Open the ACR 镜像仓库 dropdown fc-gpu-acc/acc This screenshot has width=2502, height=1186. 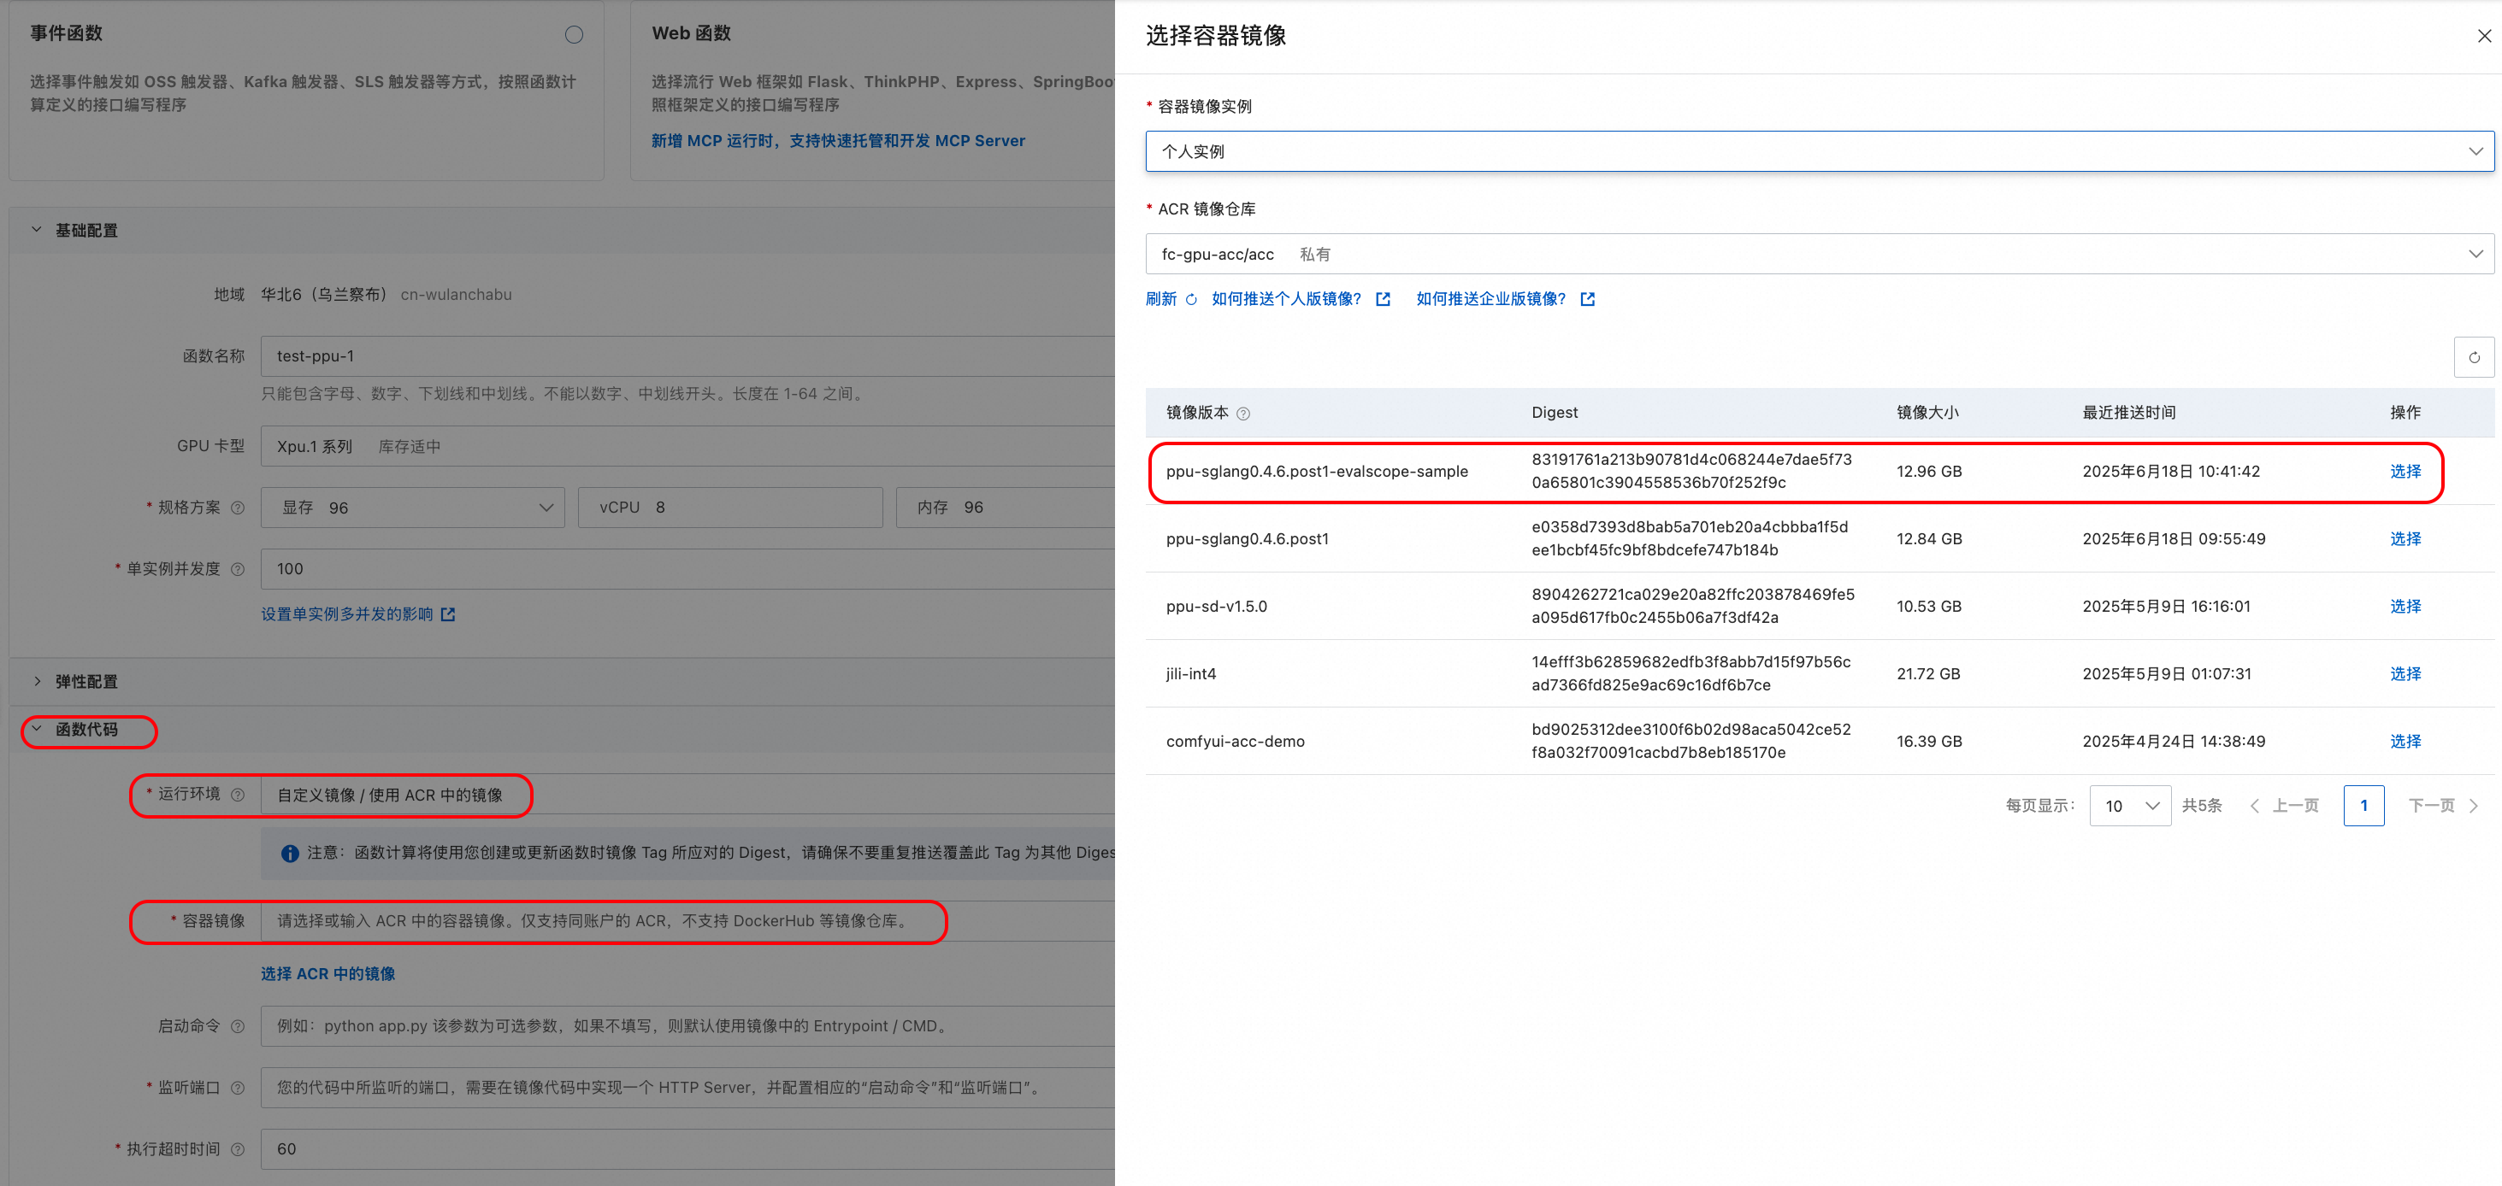coord(1818,255)
